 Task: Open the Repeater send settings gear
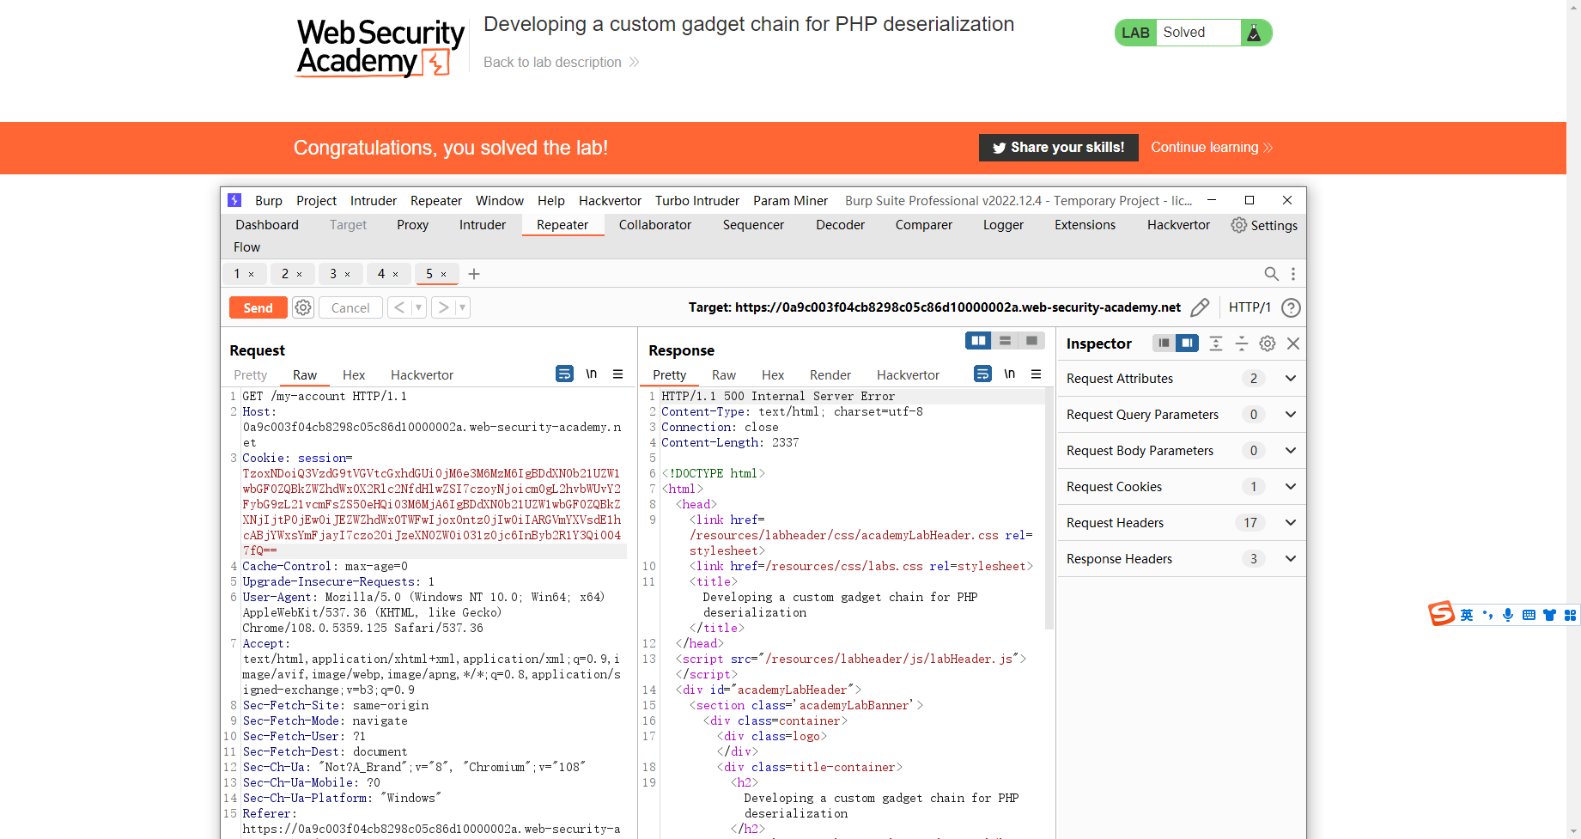(x=303, y=307)
